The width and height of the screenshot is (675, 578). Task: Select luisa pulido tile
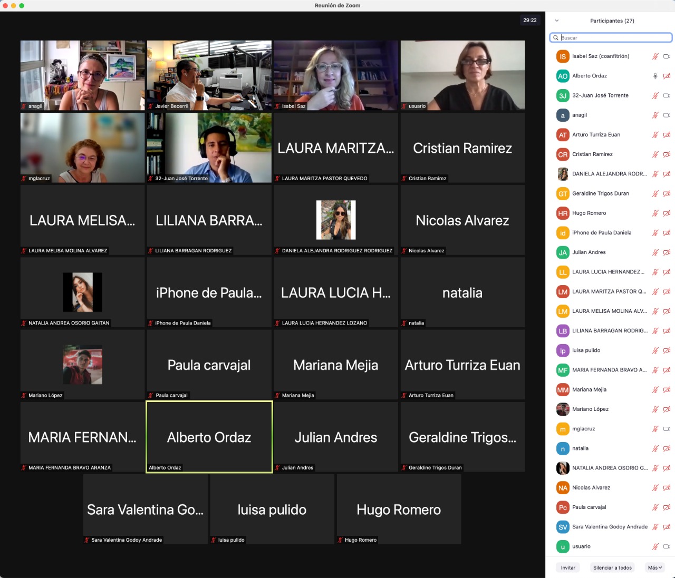[272, 509]
